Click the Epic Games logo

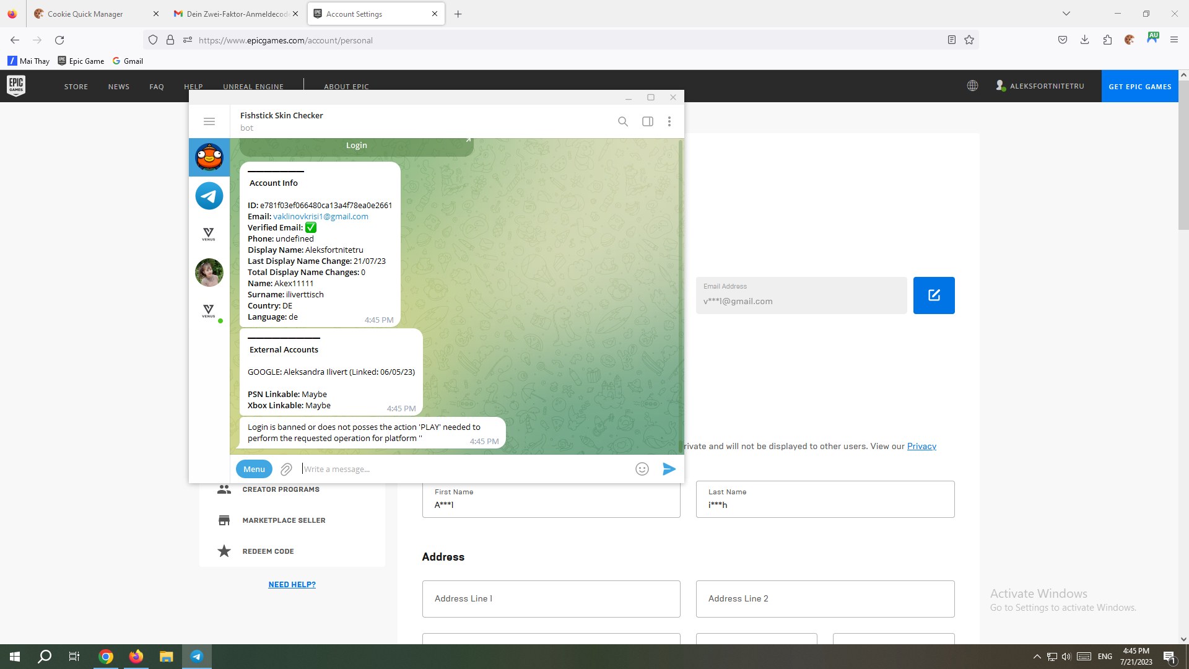[16, 85]
